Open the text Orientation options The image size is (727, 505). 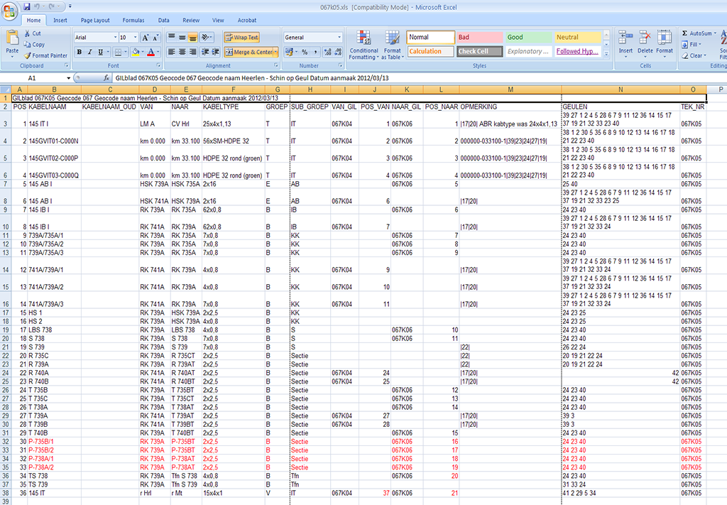pos(207,38)
